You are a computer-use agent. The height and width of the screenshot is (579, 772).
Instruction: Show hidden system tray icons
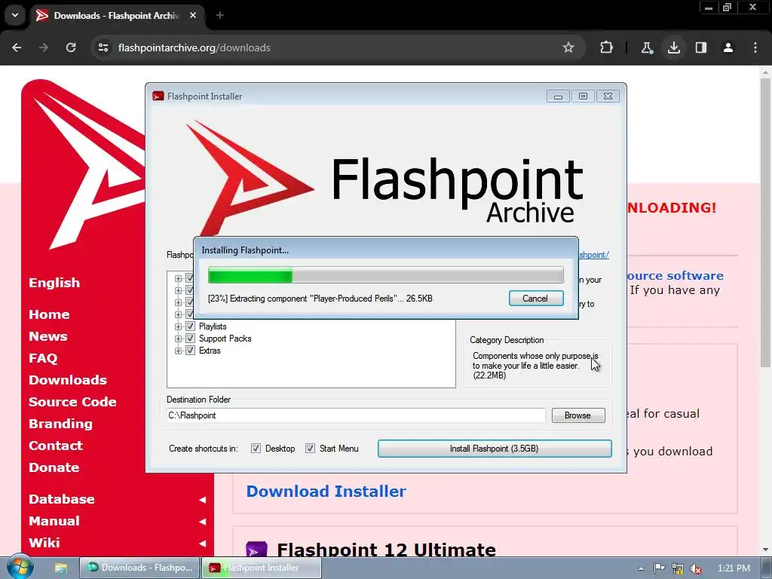[641, 568]
